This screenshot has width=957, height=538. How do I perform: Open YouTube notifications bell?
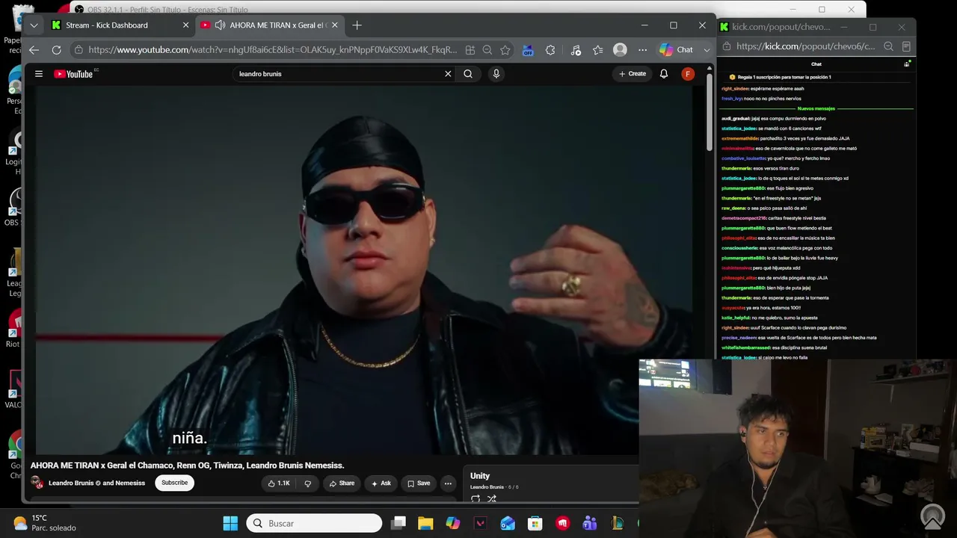click(663, 74)
